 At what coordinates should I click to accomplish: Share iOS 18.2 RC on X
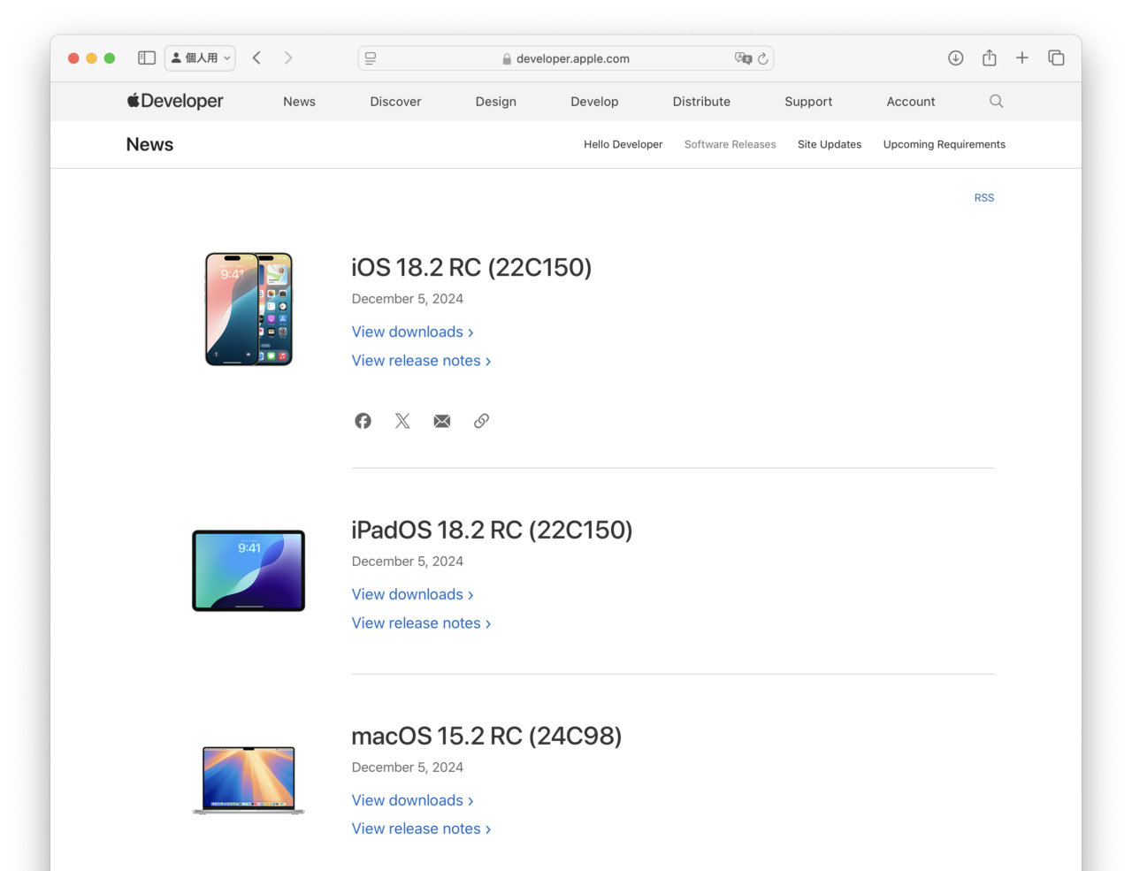[x=402, y=421]
